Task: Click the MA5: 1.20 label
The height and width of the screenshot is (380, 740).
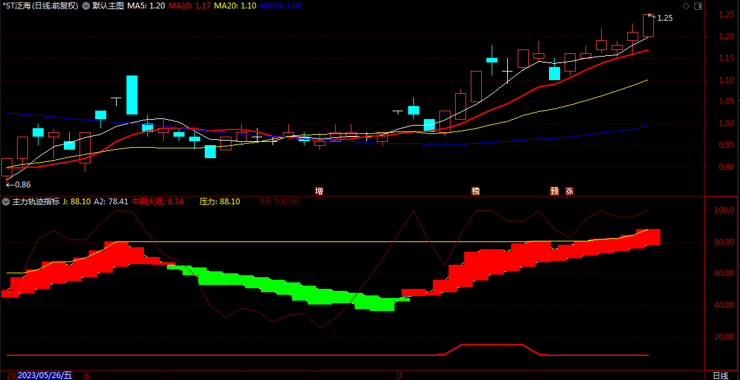Action: tap(146, 6)
